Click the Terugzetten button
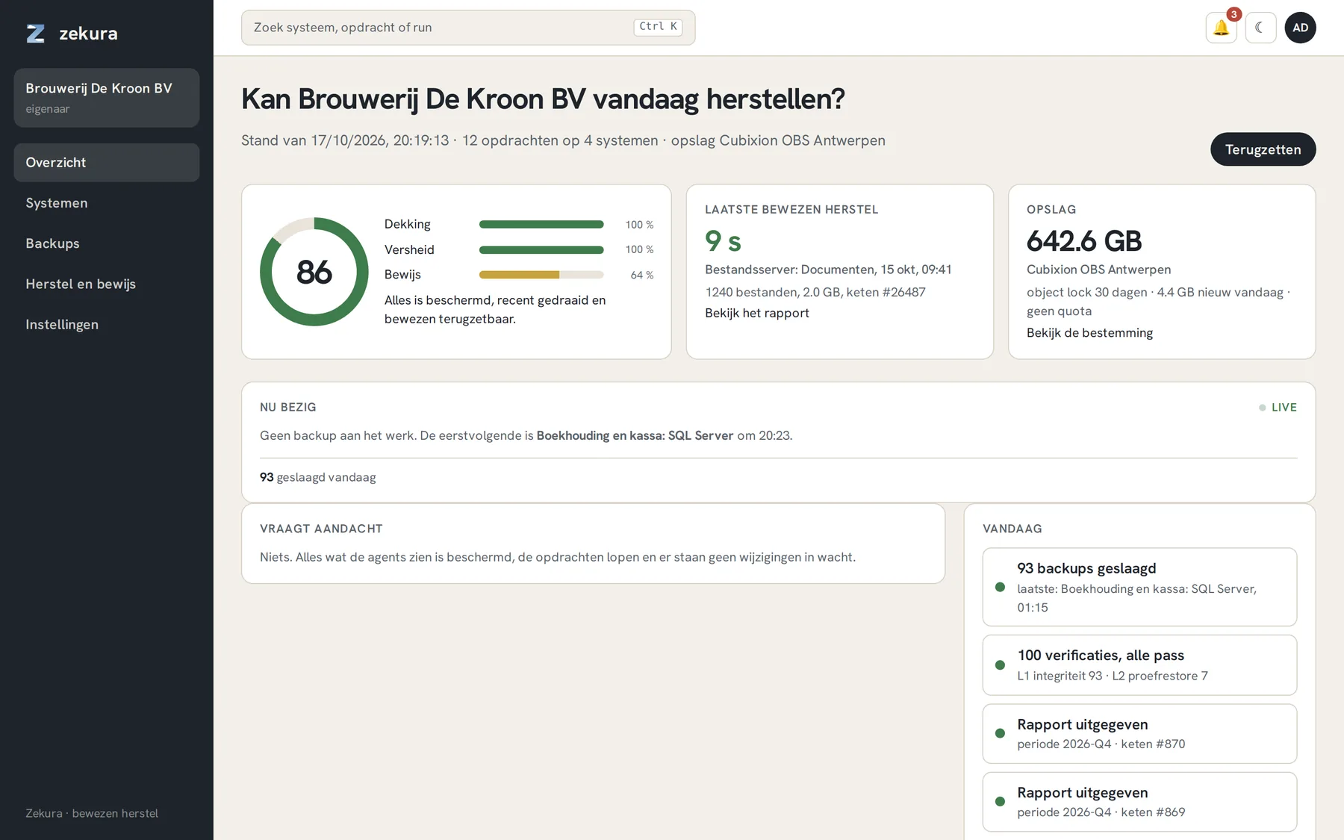Viewport: 1344px width, 840px height. 1263,149
